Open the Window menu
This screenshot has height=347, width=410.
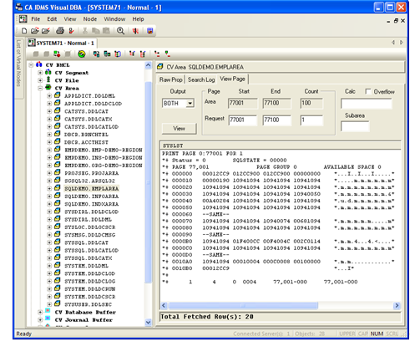(x=114, y=19)
